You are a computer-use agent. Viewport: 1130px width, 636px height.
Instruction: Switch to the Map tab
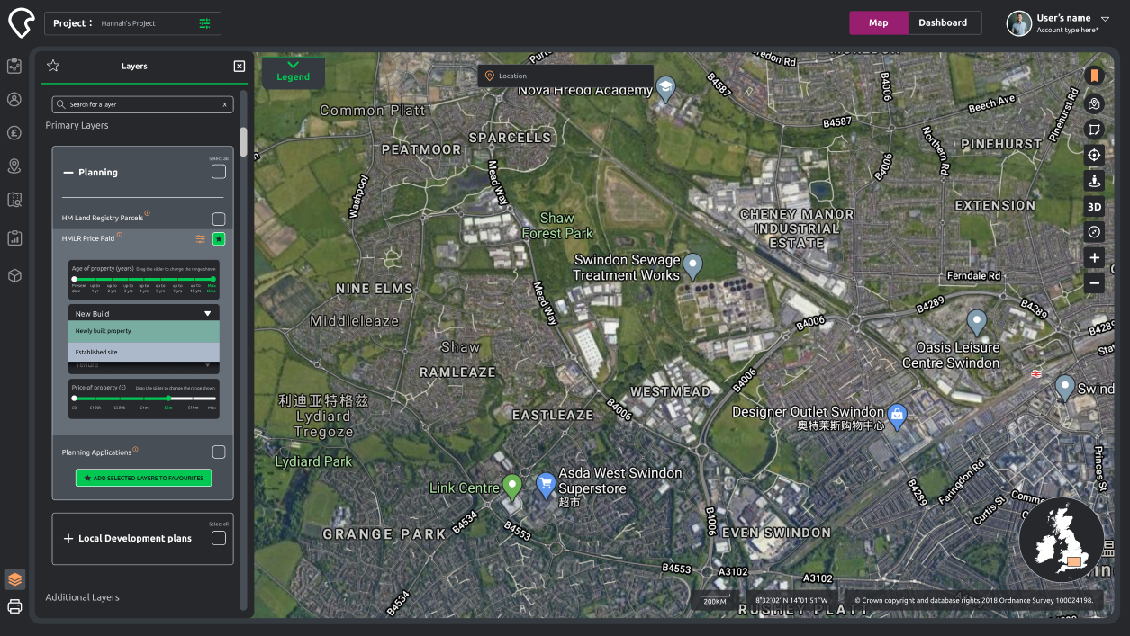point(878,22)
